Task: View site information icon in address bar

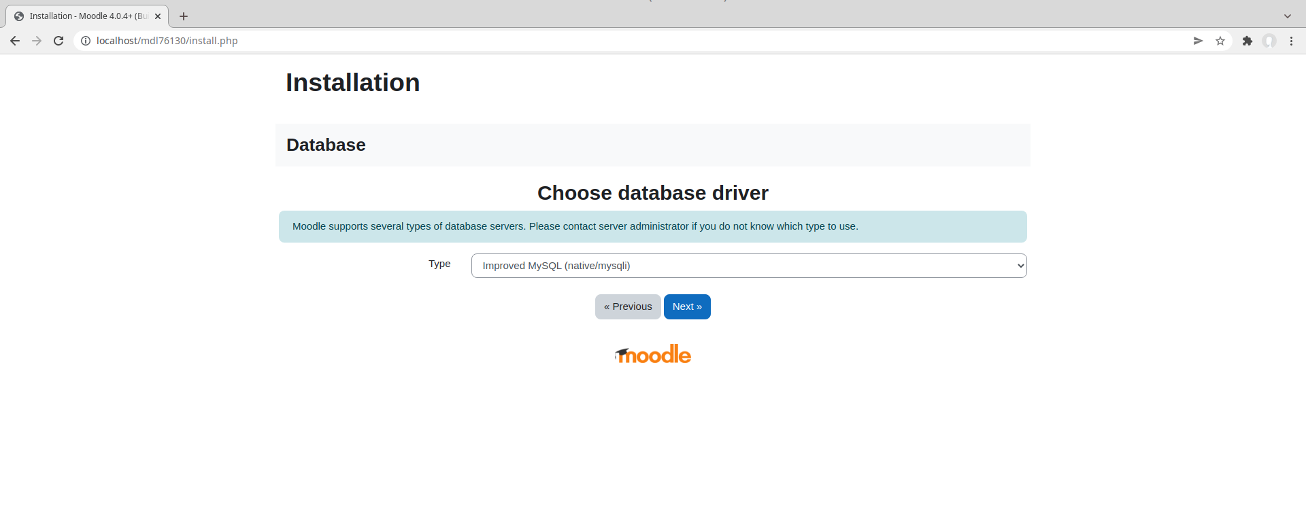Action: 86,41
